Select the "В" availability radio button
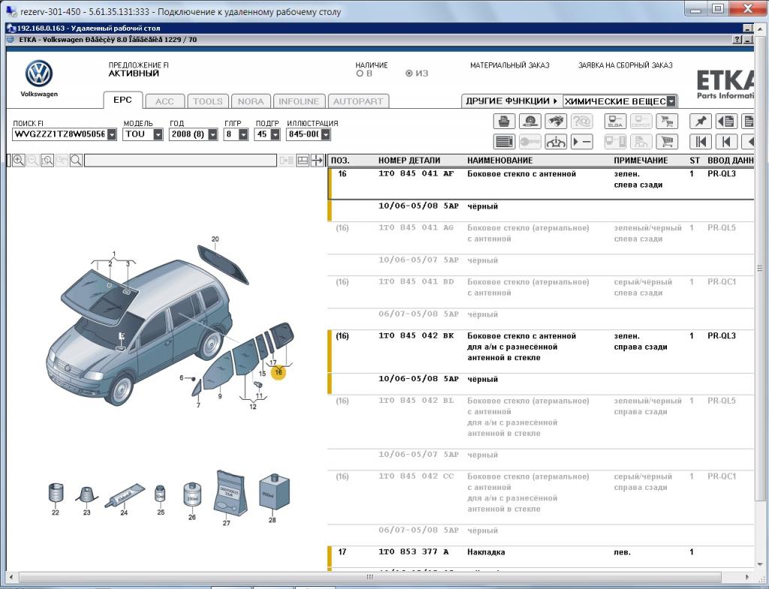 360,74
